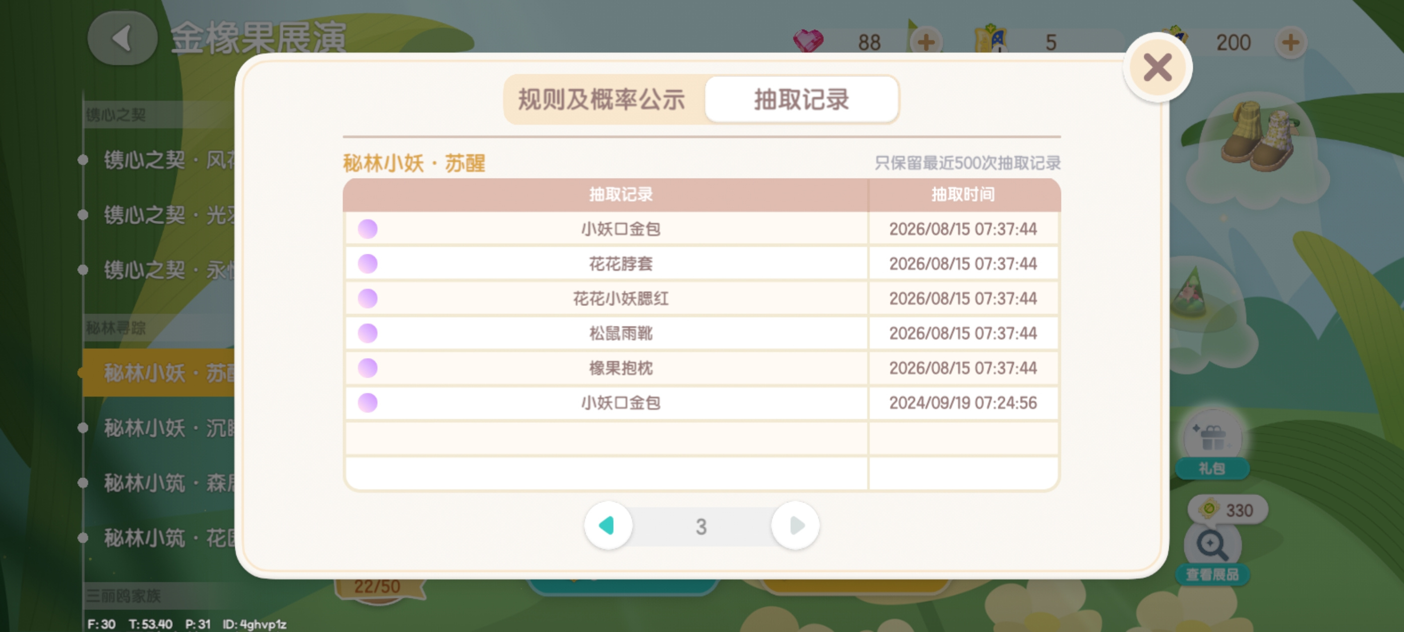Click the 橡果抱枕 record row

[702, 368]
